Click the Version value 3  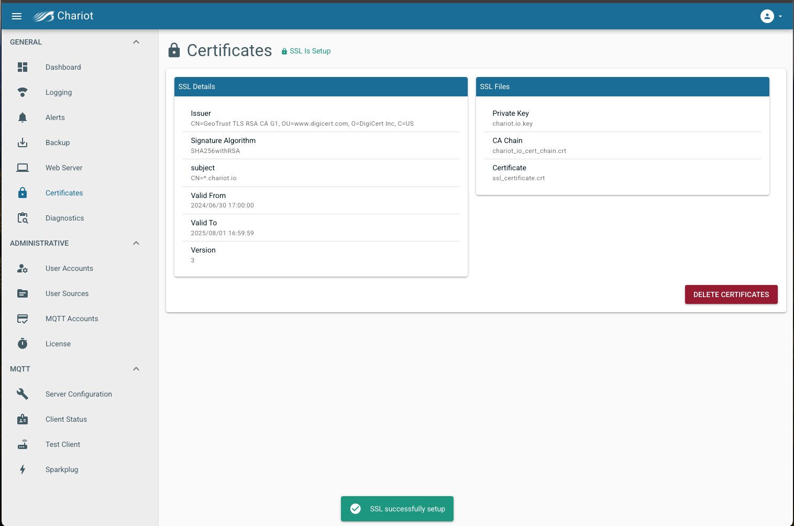coord(193,260)
